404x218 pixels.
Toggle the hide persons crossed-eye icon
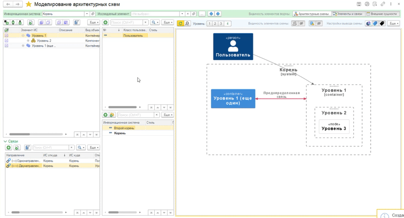tap(301, 23)
